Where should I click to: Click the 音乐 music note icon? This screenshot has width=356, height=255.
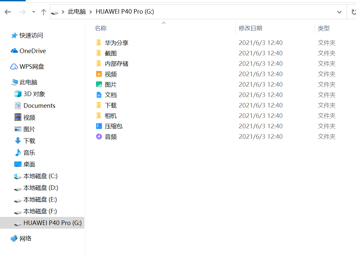click(18, 152)
